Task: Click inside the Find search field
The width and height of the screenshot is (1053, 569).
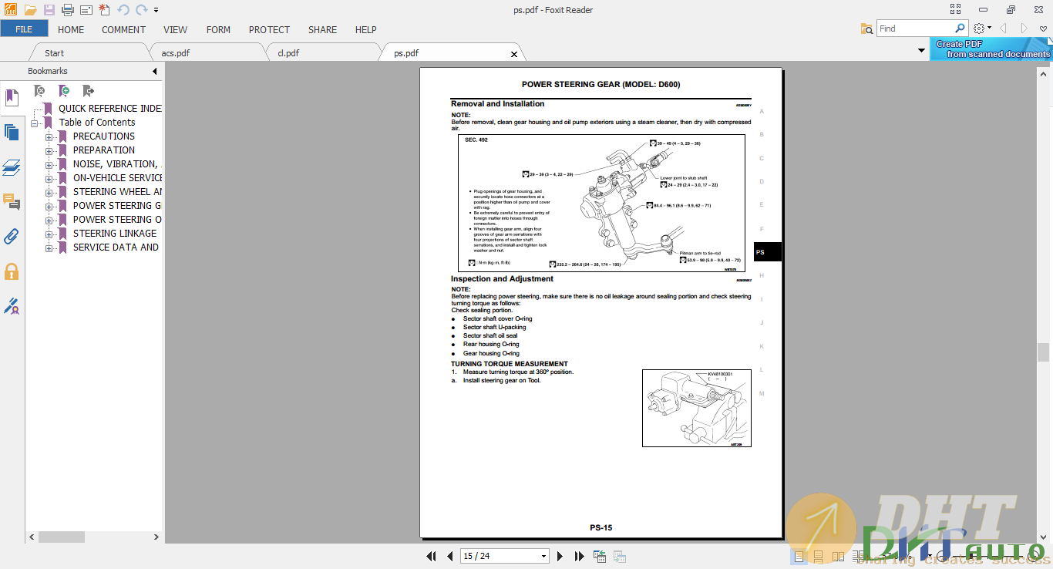Action: [x=916, y=29]
